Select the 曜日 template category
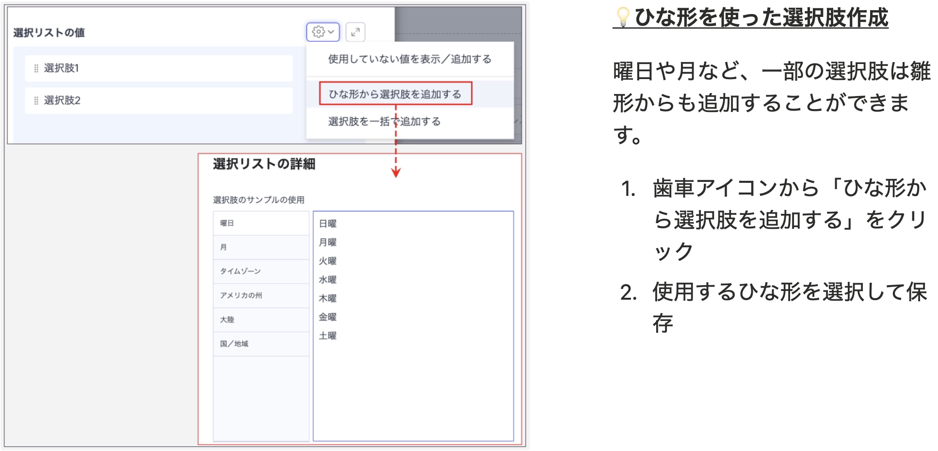Screen dimensions: 938x451 261,223
